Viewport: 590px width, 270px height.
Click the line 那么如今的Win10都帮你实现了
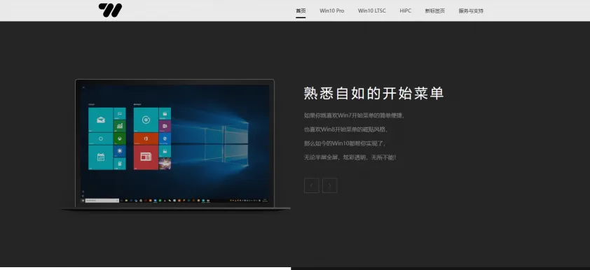345,143
